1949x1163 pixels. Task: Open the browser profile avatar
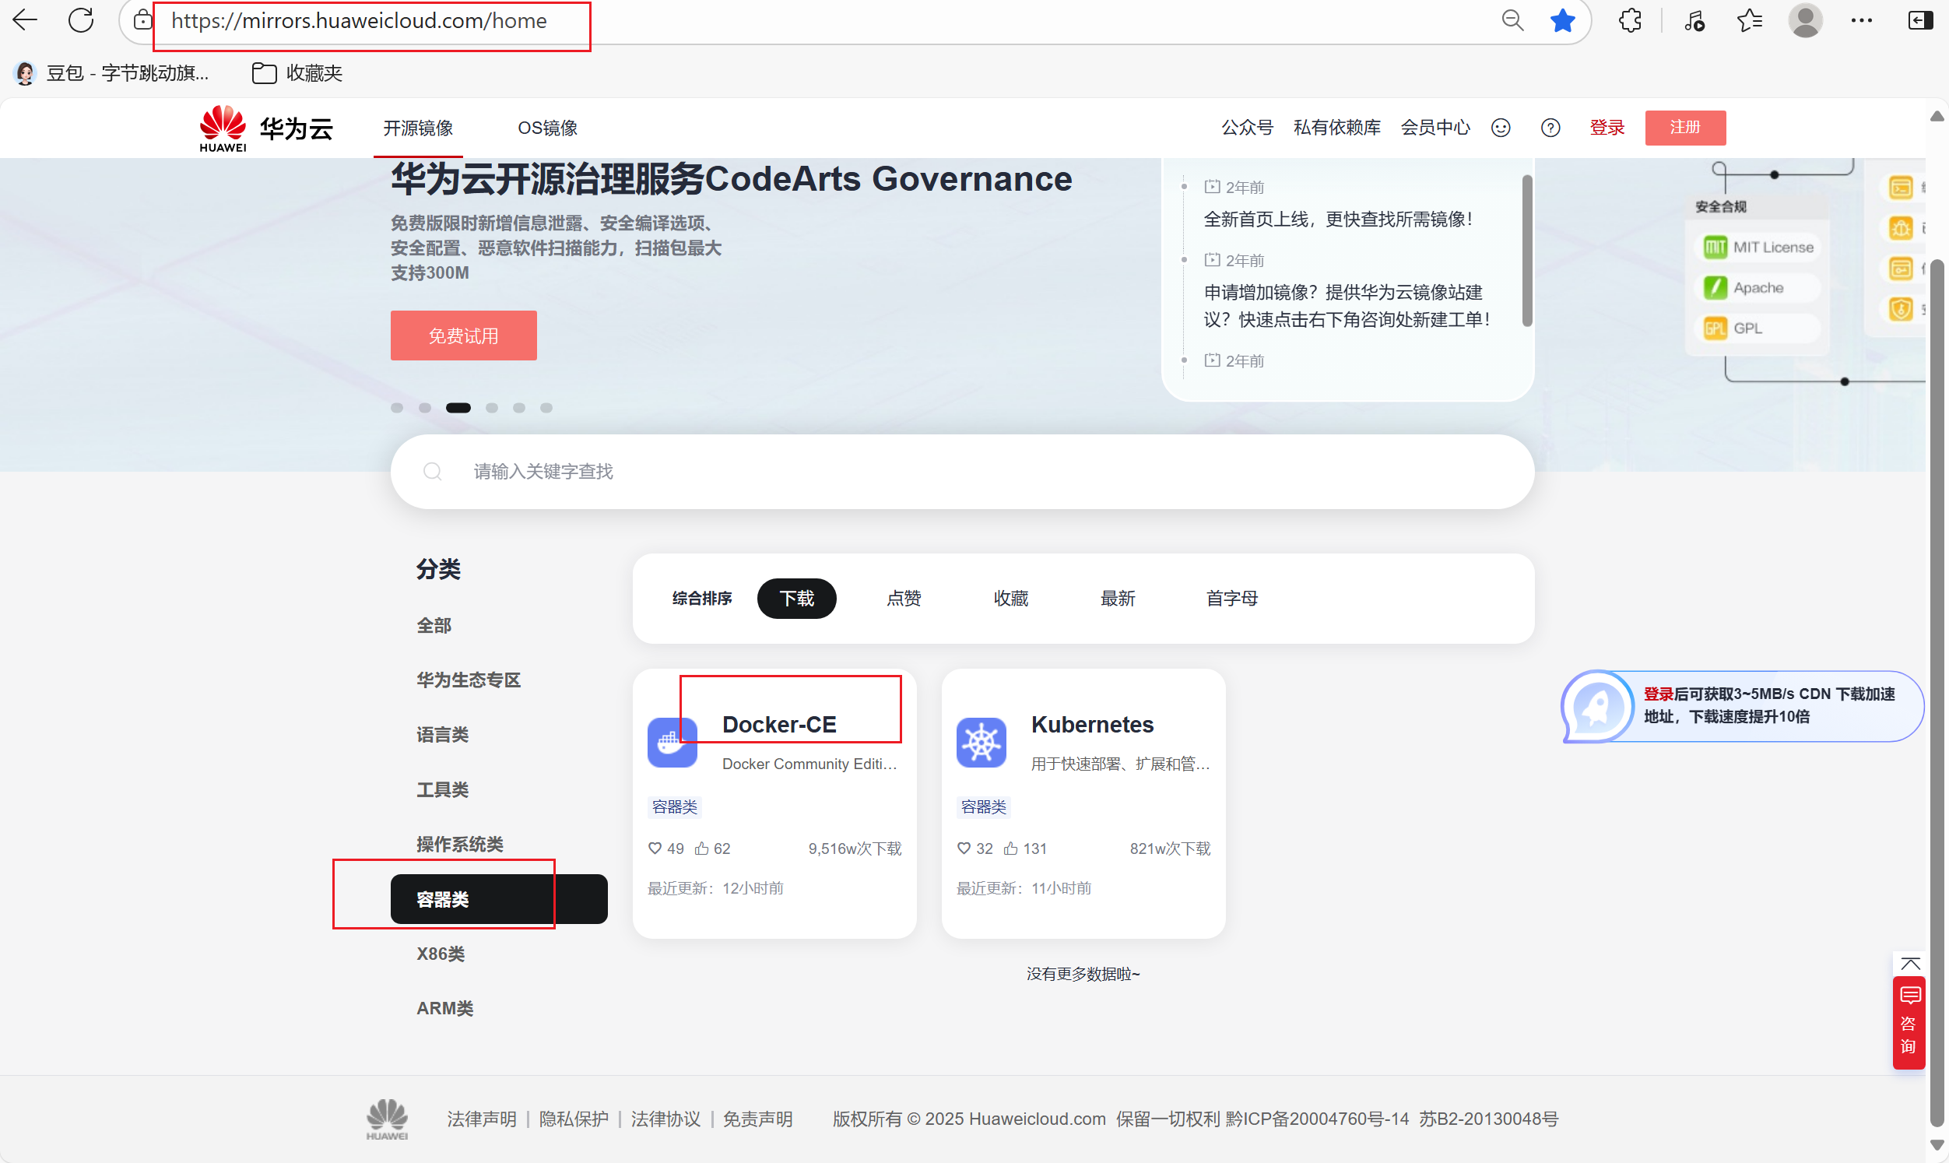tap(1806, 20)
